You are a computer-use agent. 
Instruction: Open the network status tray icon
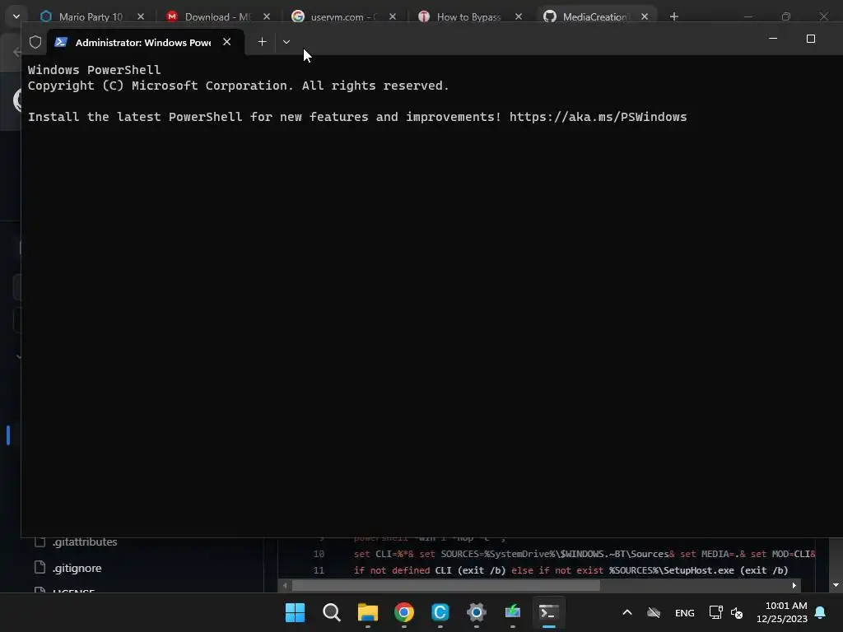(x=715, y=612)
